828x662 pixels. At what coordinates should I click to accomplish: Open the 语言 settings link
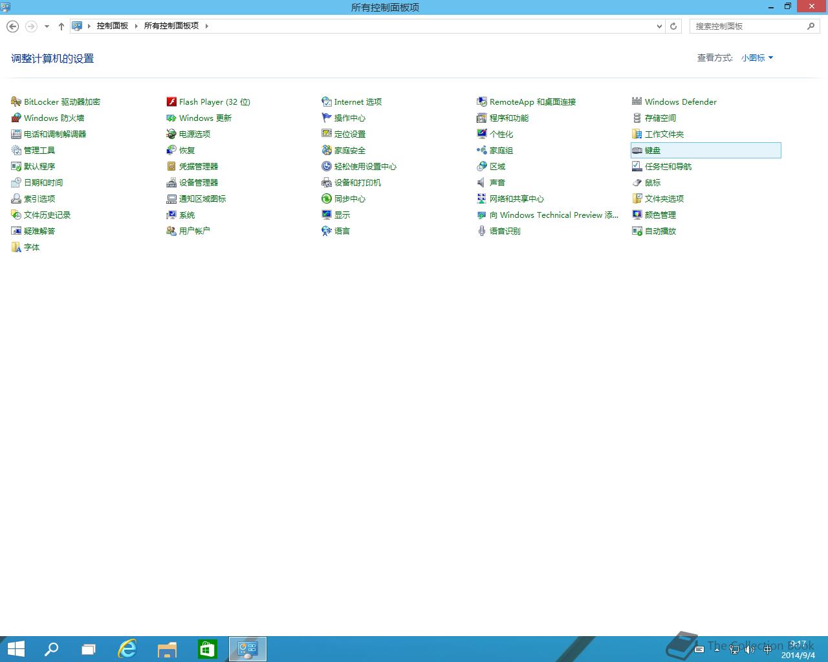tap(342, 231)
